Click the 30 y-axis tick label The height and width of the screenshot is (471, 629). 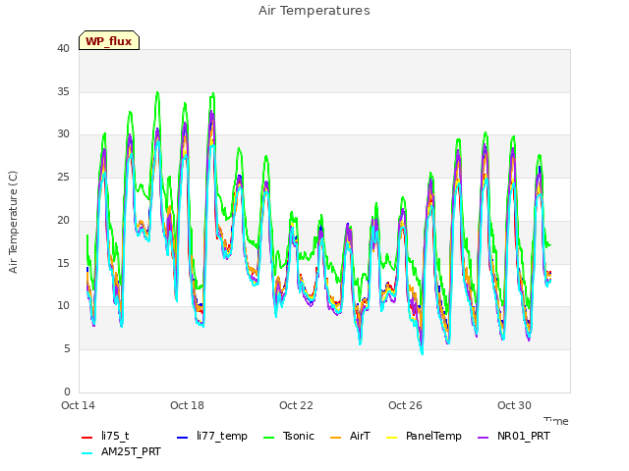(63, 134)
